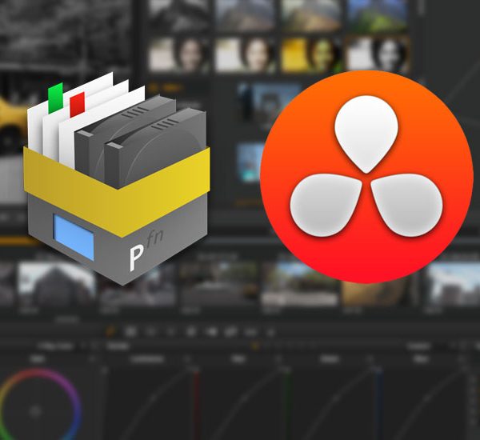Select the black-and-white face thumbnail
480x440 pixels.
click(378, 54)
